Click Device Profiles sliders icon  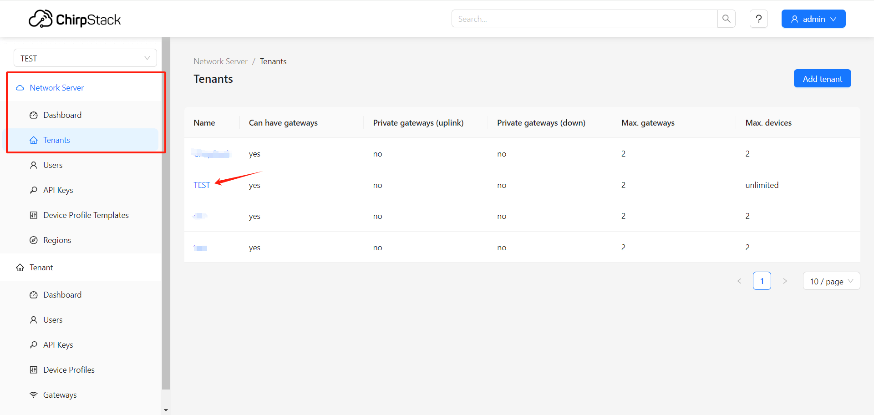34,370
